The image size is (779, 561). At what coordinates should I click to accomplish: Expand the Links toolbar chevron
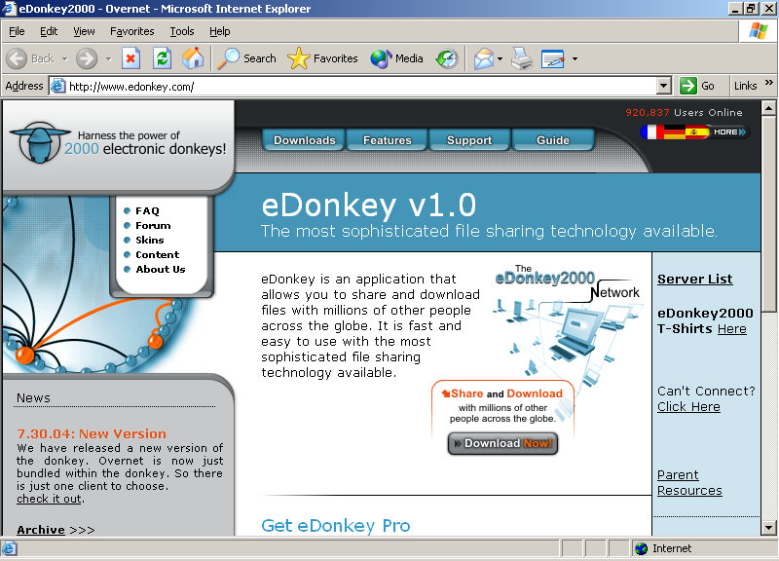769,83
